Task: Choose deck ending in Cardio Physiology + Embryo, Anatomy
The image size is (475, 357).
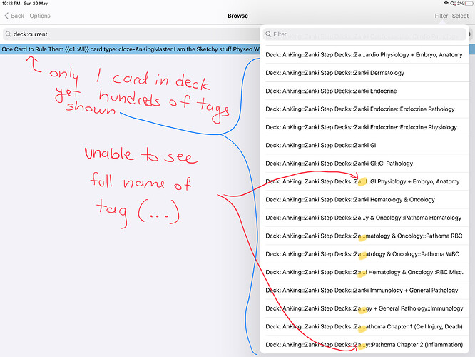Action: pyautogui.click(x=364, y=54)
